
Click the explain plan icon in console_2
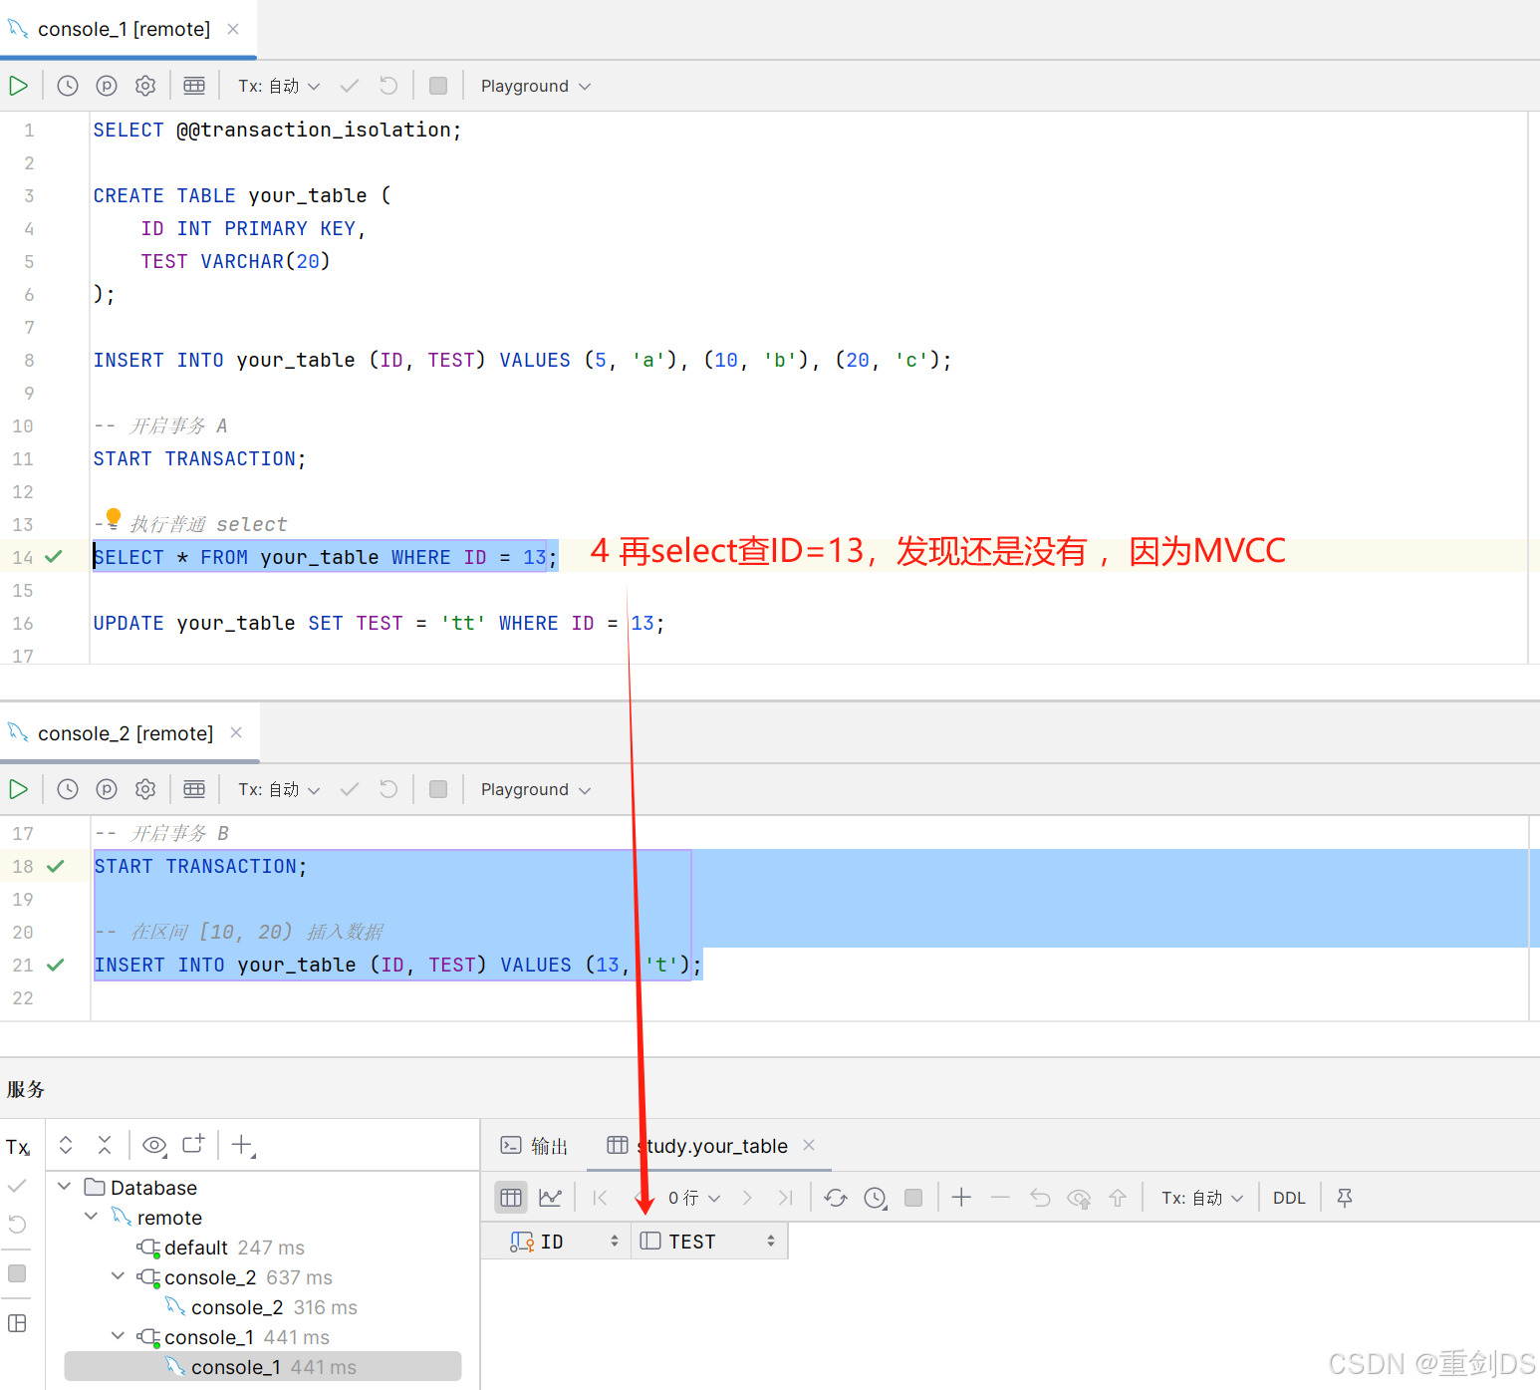(x=107, y=789)
